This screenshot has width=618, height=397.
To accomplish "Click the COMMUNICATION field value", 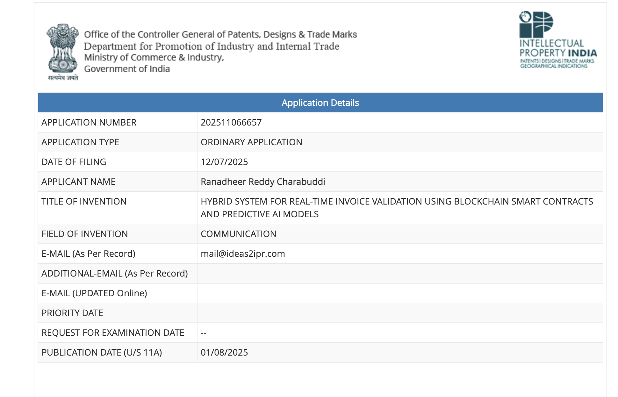I will 238,234.
